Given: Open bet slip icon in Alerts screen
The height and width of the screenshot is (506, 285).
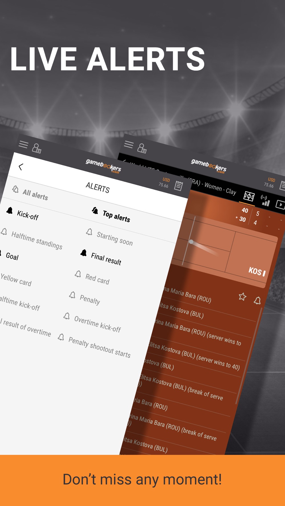Looking at the screenshot, I should click(x=179, y=186).
